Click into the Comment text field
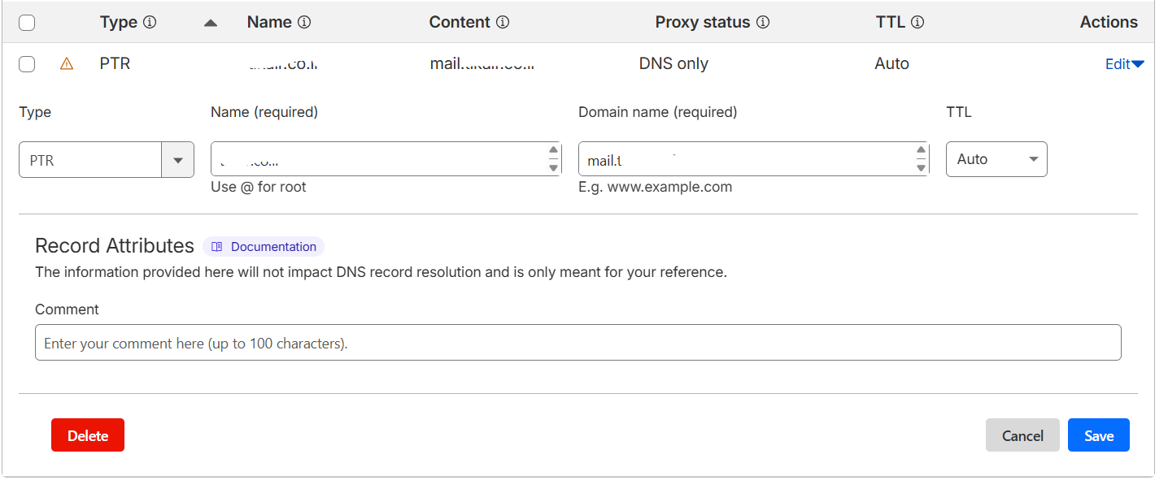 pos(577,343)
